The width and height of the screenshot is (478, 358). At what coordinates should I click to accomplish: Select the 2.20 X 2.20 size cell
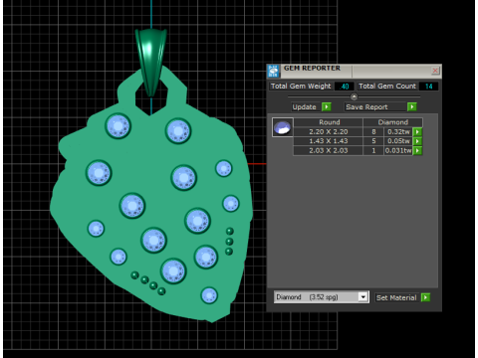[329, 131]
